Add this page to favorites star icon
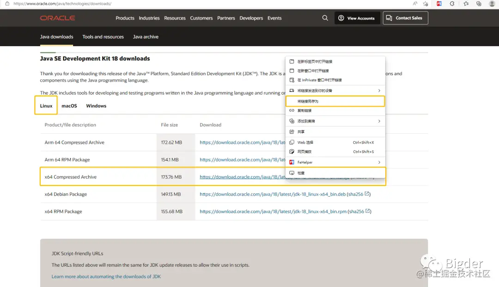Image resolution: width=499 pixels, height=287 pixels. [426, 4]
